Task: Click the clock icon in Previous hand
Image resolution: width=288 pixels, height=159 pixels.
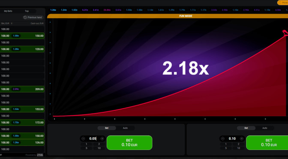Action: (x=25, y=18)
